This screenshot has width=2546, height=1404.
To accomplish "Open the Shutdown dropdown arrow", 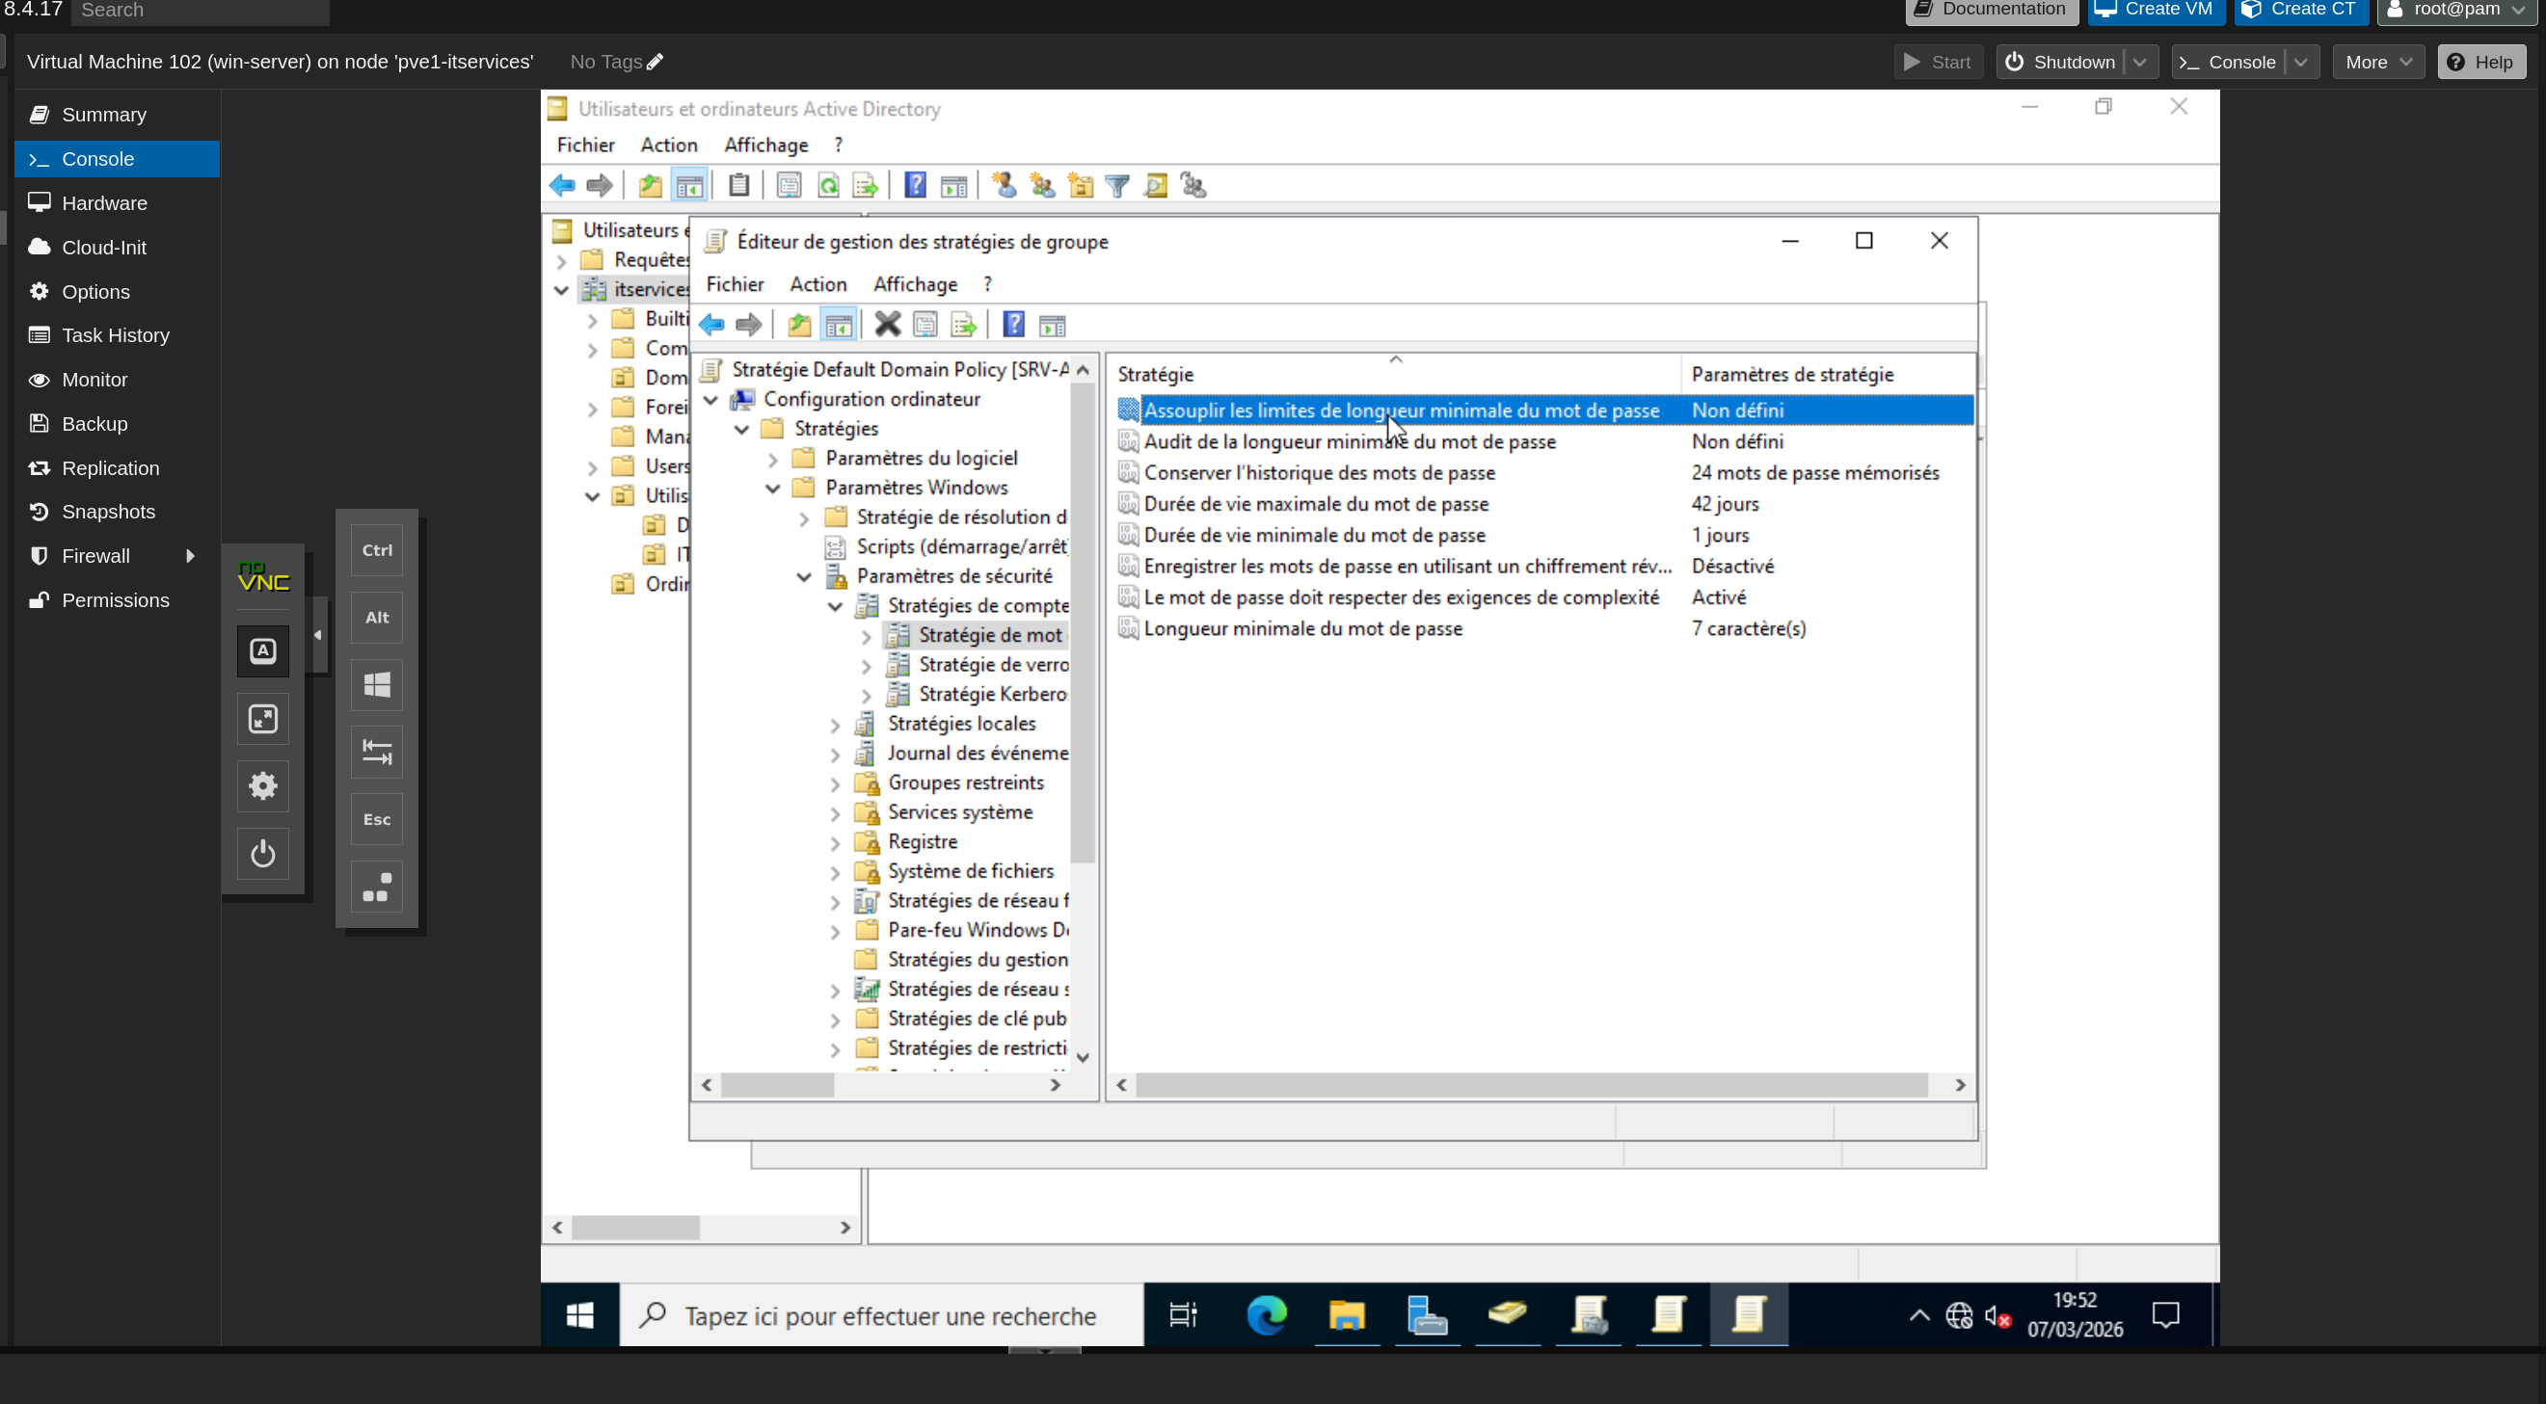I will [2140, 62].
